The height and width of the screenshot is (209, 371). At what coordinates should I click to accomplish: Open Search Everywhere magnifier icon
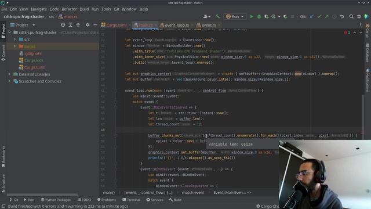coord(351,17)
